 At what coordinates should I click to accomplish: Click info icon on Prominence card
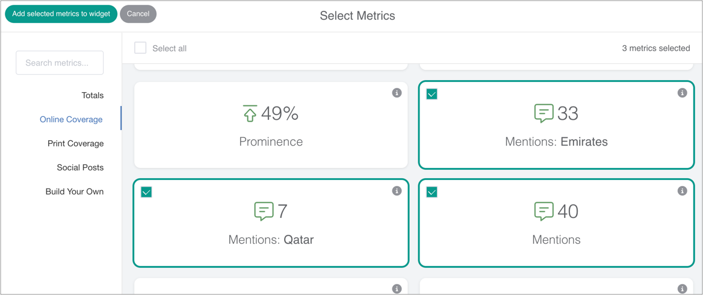(397, 93)
